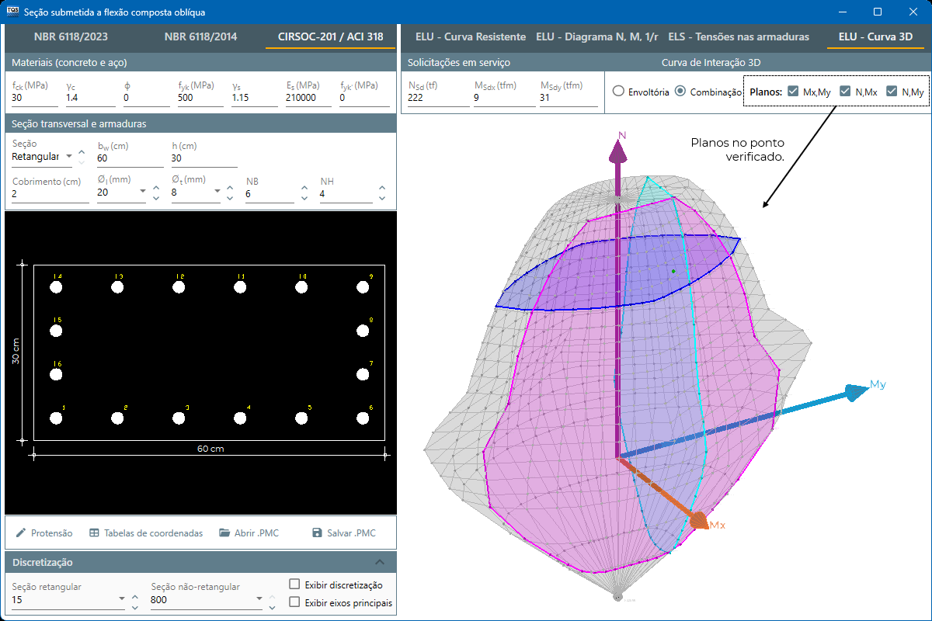932x621 pixels.
Task: Open the Seção retangular discretization dropdown
Action: (122, 599)
